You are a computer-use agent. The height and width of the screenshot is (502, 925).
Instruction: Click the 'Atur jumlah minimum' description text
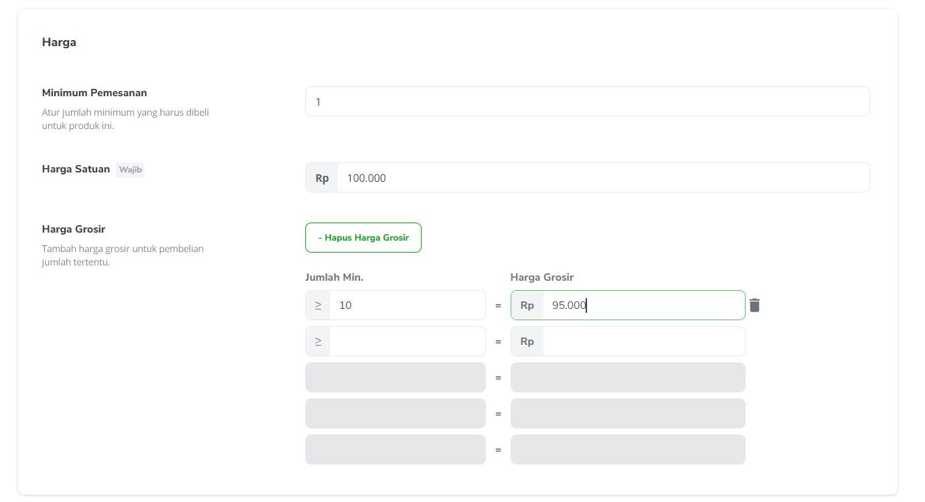pos(125,119)
